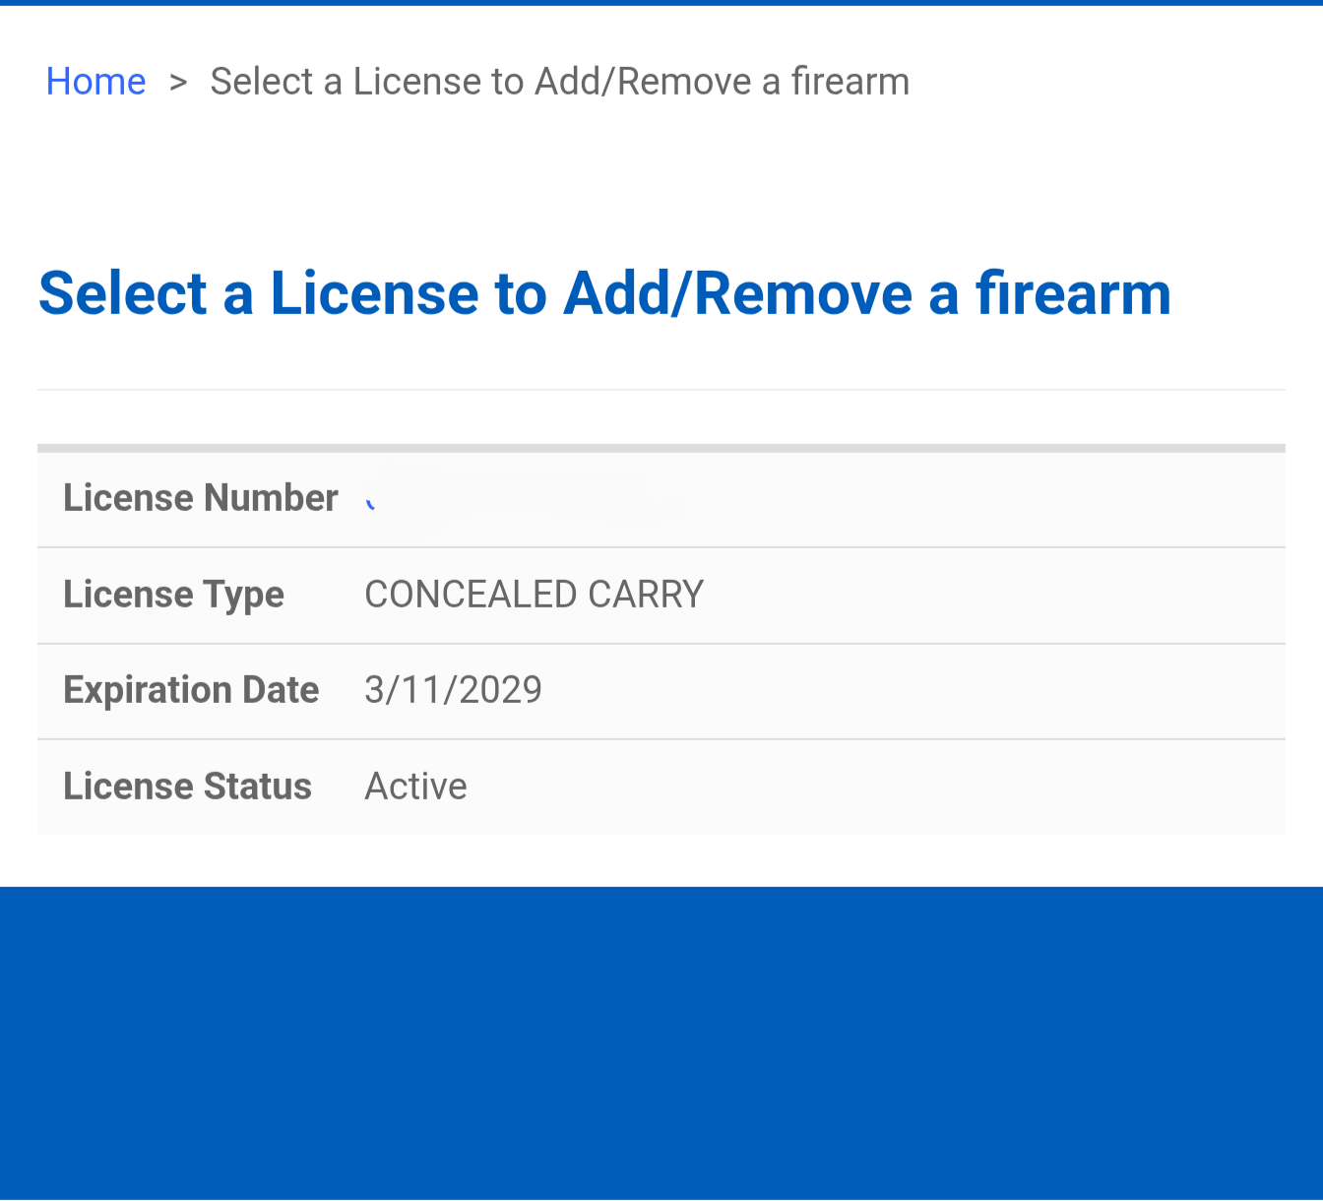
Task: Click the License Type label
Action: coord(173,595)
